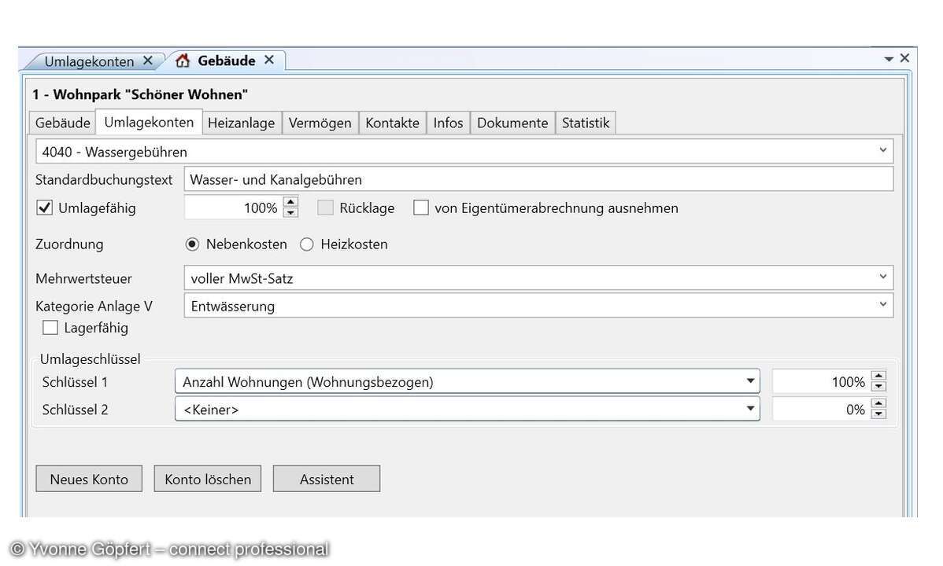The image size is (943, 566).
Task: Uncheck the Umlagefähig checkbox
Action: [x=45, y=208]
